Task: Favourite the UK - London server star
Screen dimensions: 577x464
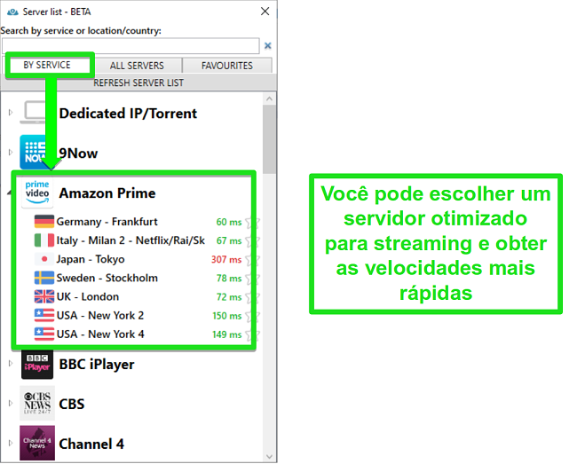Action: click(x=252, y=297)
